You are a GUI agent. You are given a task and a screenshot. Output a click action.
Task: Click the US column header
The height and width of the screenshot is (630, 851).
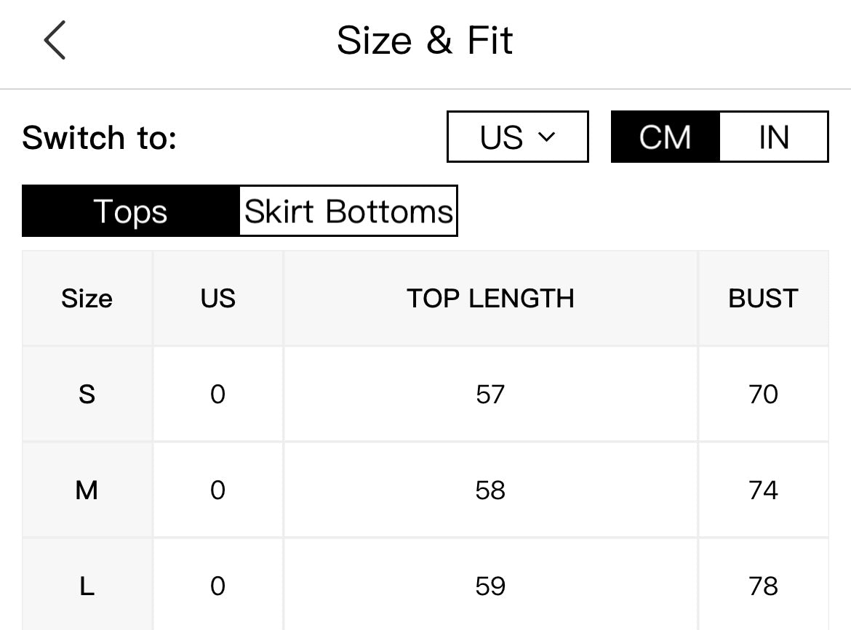tap(217, 298)
